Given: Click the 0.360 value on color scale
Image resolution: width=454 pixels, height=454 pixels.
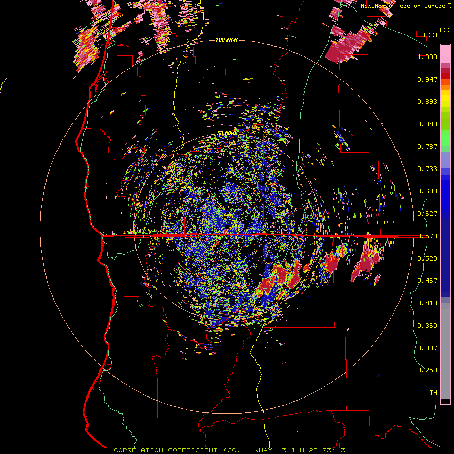Looking at the screenshot, I should click(x=427, y=326).
